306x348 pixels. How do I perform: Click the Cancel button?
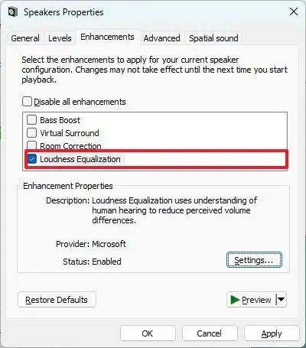[x=210, y=333]
